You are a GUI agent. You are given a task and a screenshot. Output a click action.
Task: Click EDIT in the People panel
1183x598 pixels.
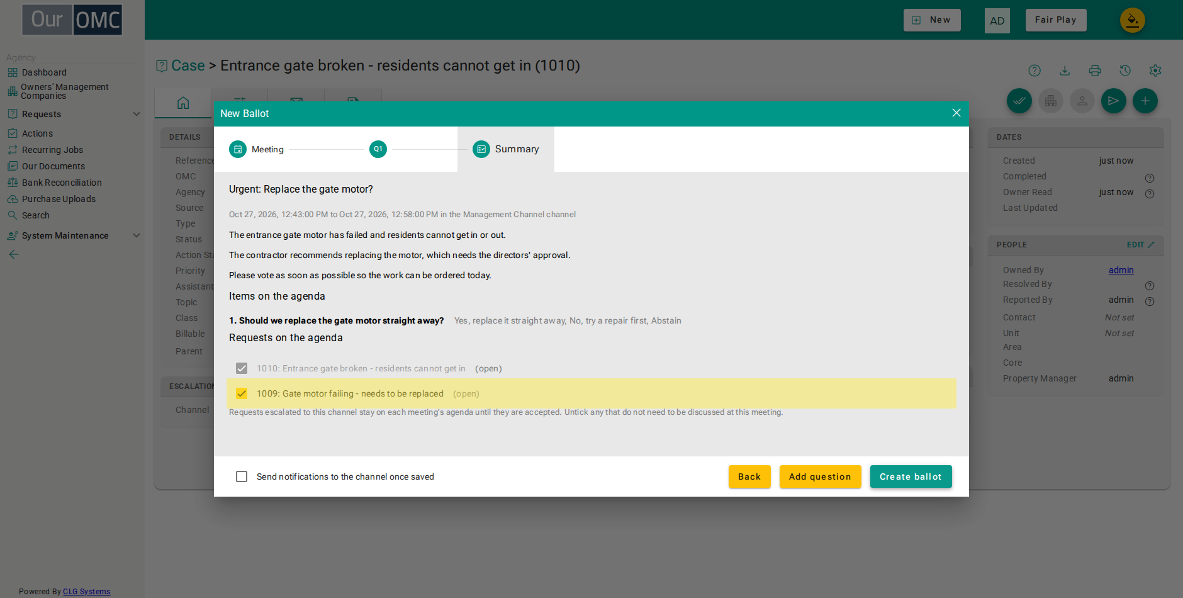[x=1140, y=245]
